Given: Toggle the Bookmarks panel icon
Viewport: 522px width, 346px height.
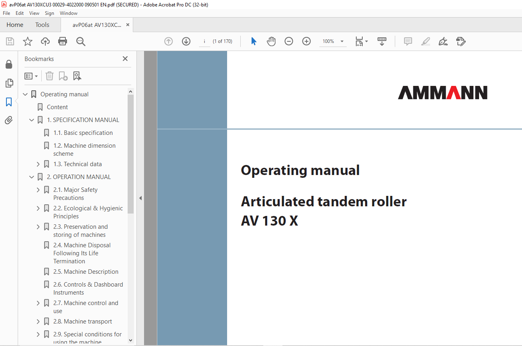Looking at the screenshot, I should click(x=9, y=102).
